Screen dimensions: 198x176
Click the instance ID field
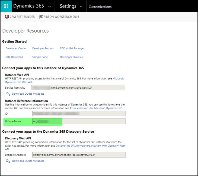tap(78, 114)
